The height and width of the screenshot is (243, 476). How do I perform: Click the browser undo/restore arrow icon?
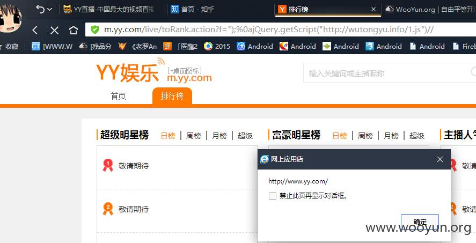(40, 9)
